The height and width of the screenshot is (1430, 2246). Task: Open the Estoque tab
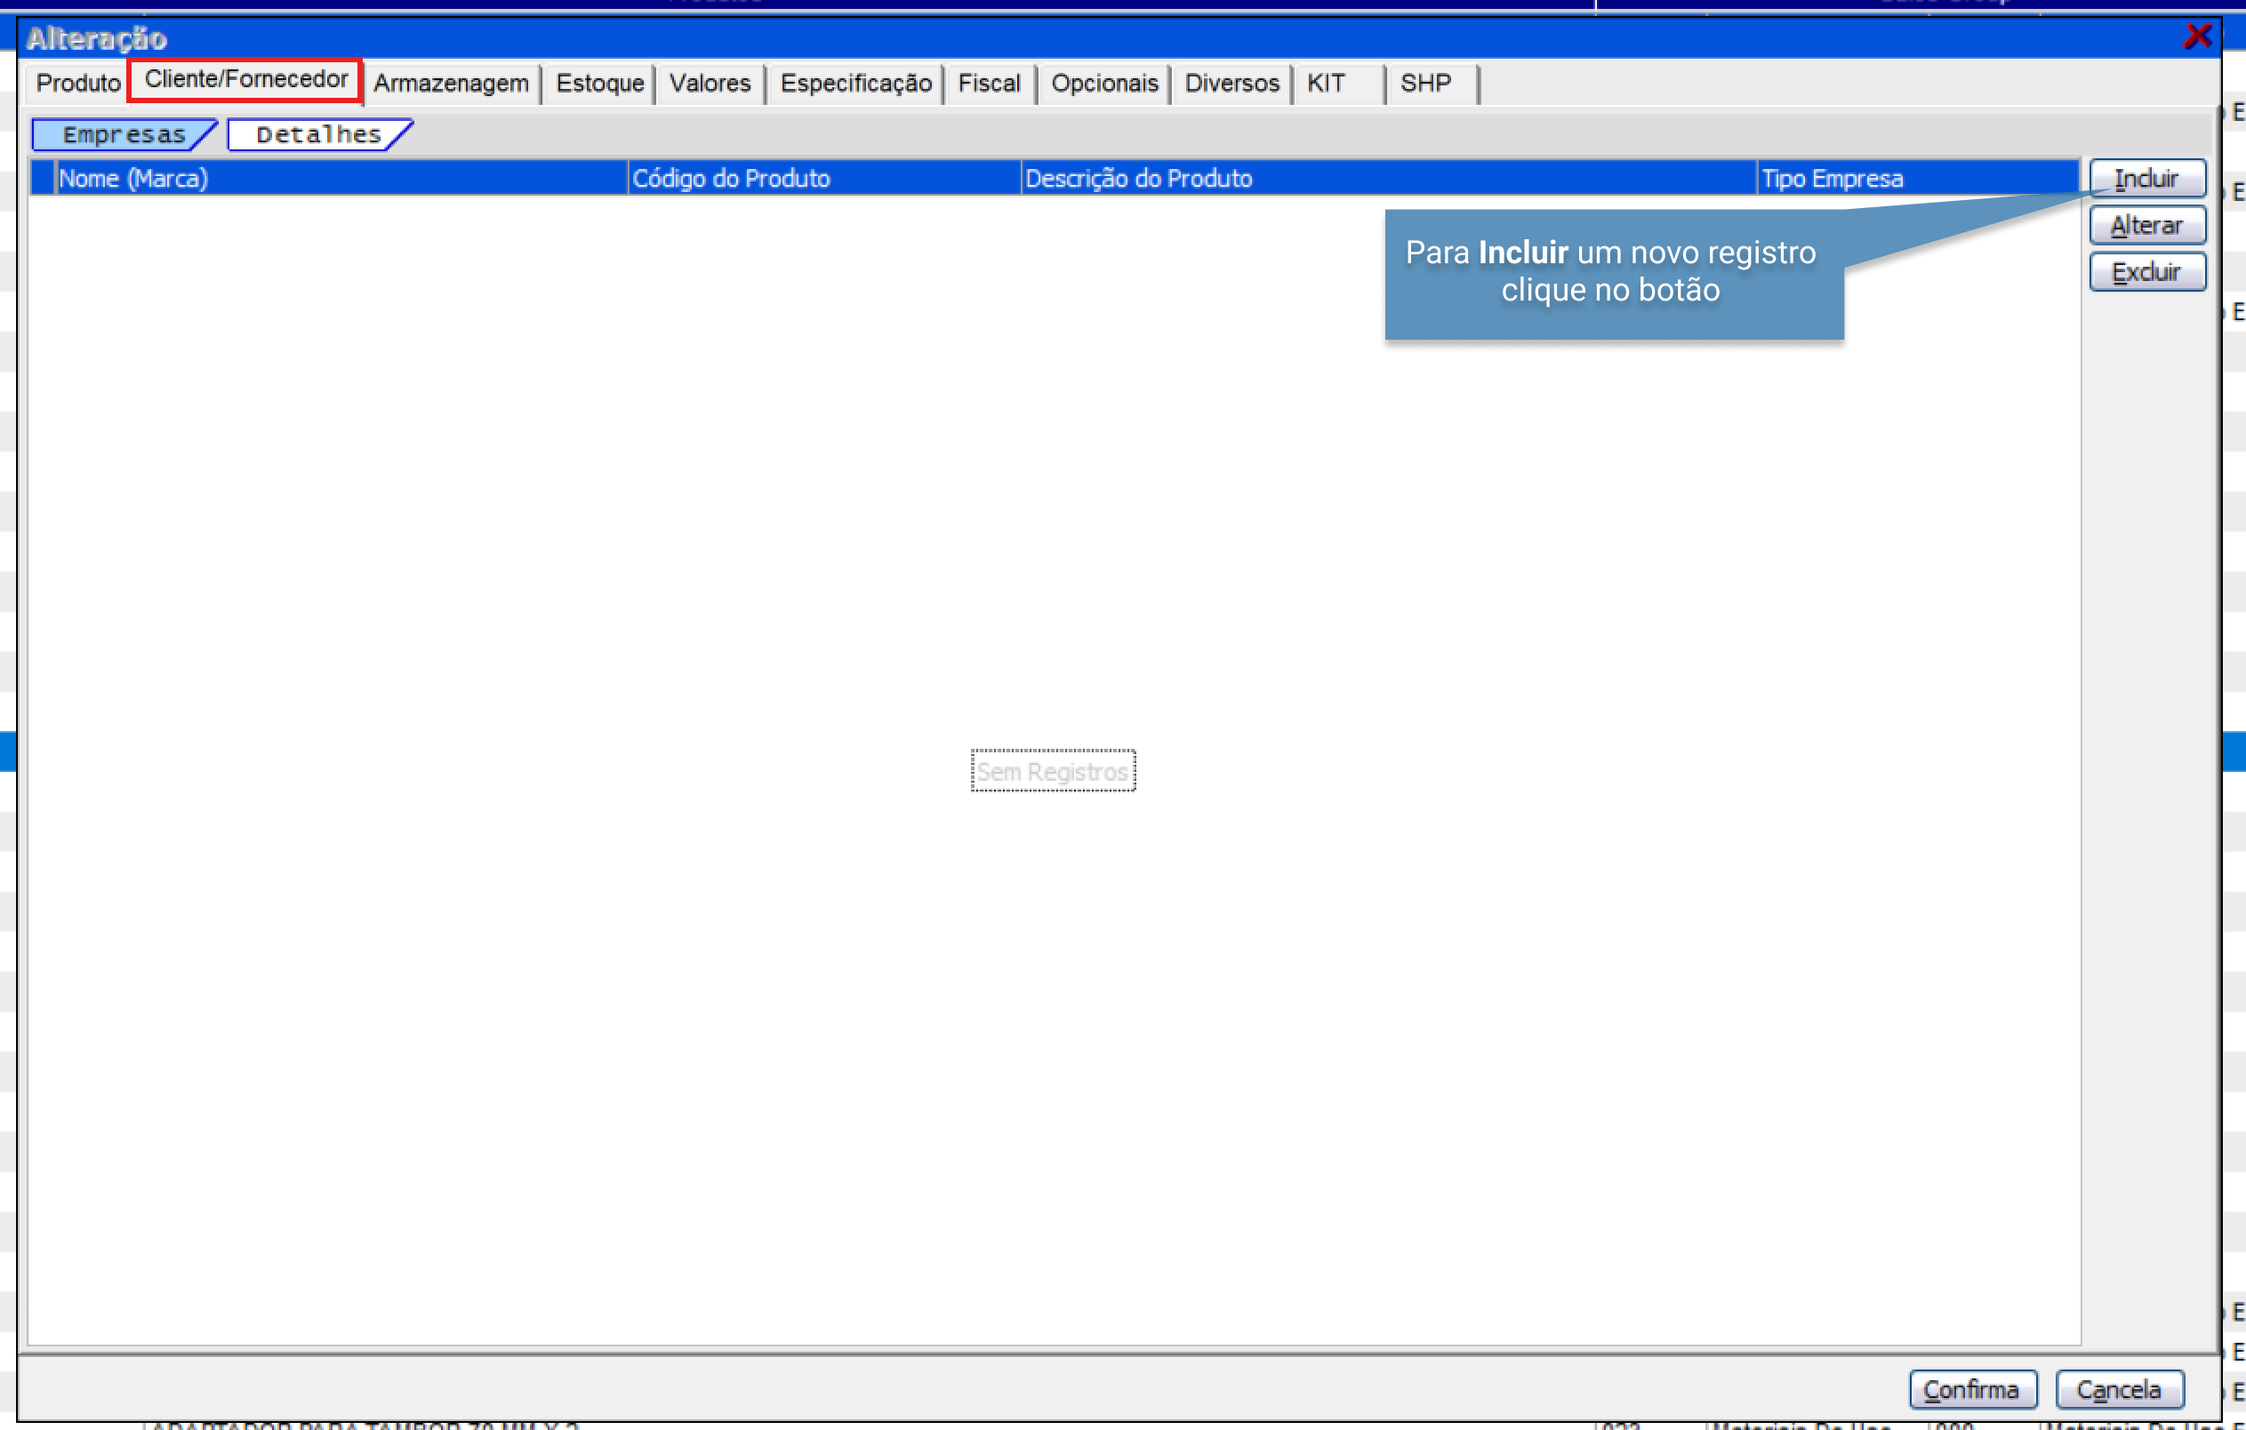click(x=598, y=83)
